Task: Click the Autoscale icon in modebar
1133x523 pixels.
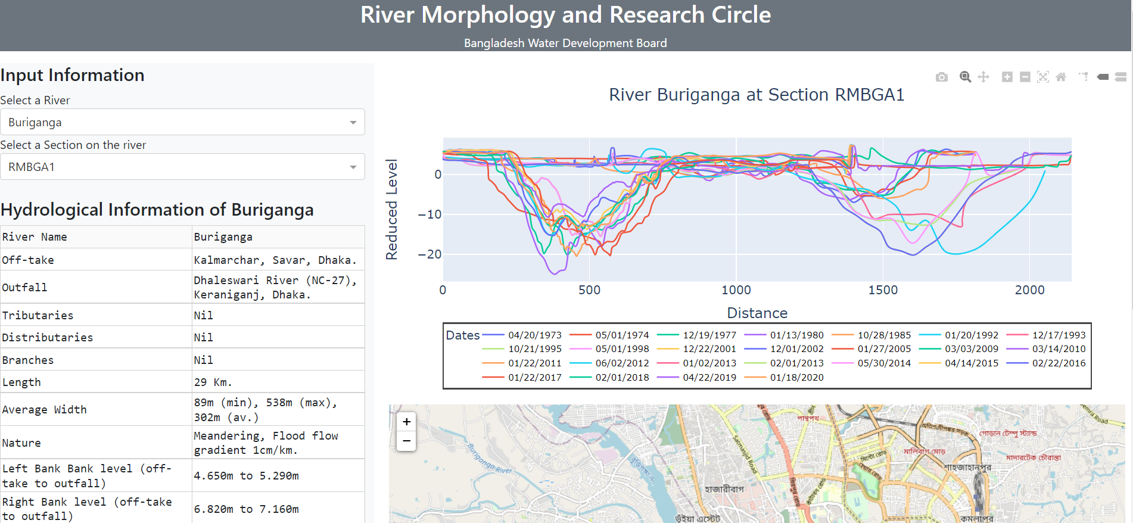Action: [1043, 77]
